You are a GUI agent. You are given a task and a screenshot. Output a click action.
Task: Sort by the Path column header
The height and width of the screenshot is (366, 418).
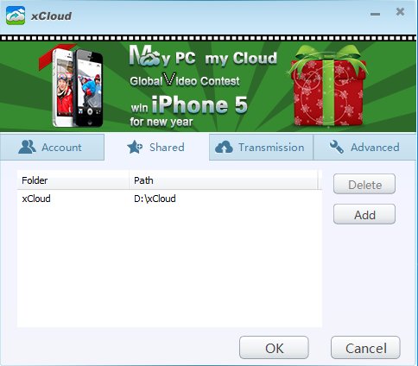coord(224,180)
